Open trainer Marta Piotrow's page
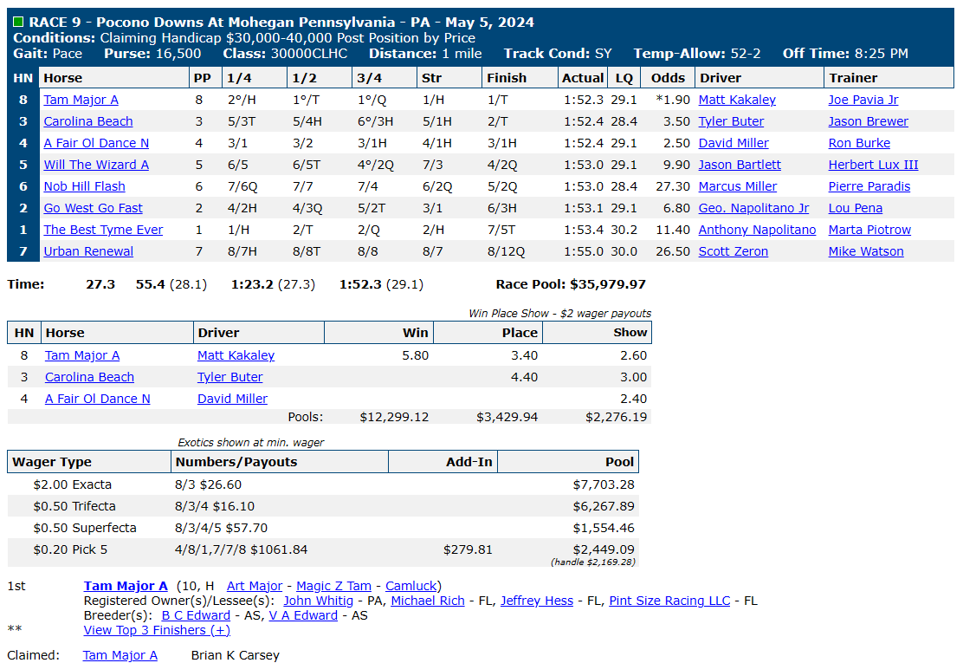This screenshot has height=663, width=963. tap(869, 230)
